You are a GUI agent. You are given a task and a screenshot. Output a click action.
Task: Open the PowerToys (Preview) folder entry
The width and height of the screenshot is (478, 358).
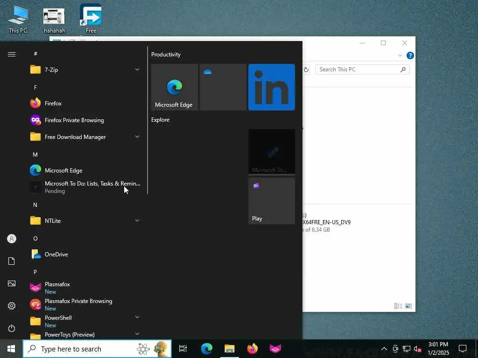(85, 335)
